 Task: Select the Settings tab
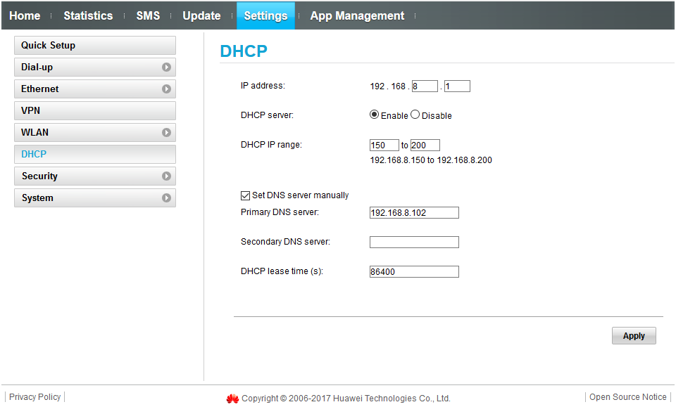pyautogui.click(x=265, y=15)
